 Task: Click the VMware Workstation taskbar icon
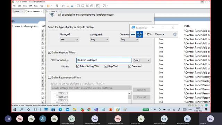(x=118, y=110)
